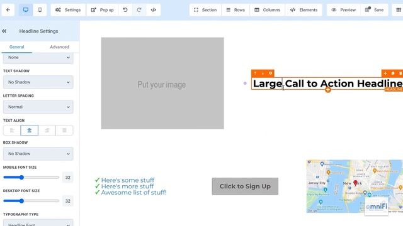Align text right
This screenshot has width=403, height=226.
47,130
